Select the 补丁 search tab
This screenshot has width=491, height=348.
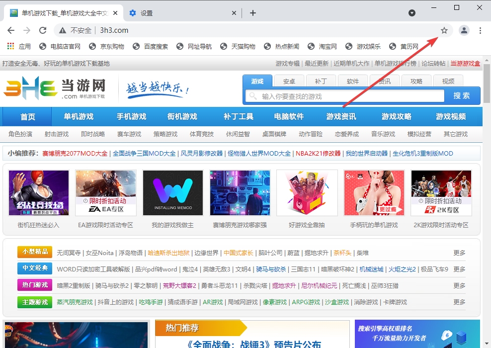[321, 82]
